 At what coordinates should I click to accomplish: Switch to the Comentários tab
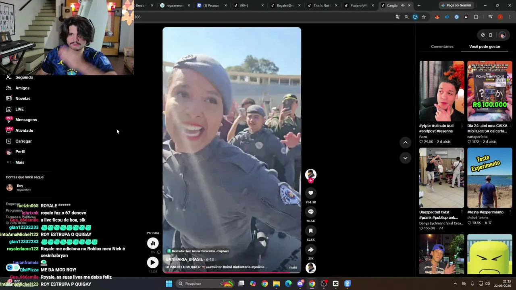click(x=442, y=47)
